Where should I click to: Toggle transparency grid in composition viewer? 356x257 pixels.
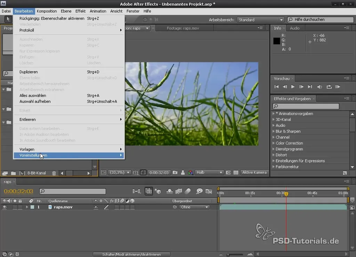click(x=236, y=172)
